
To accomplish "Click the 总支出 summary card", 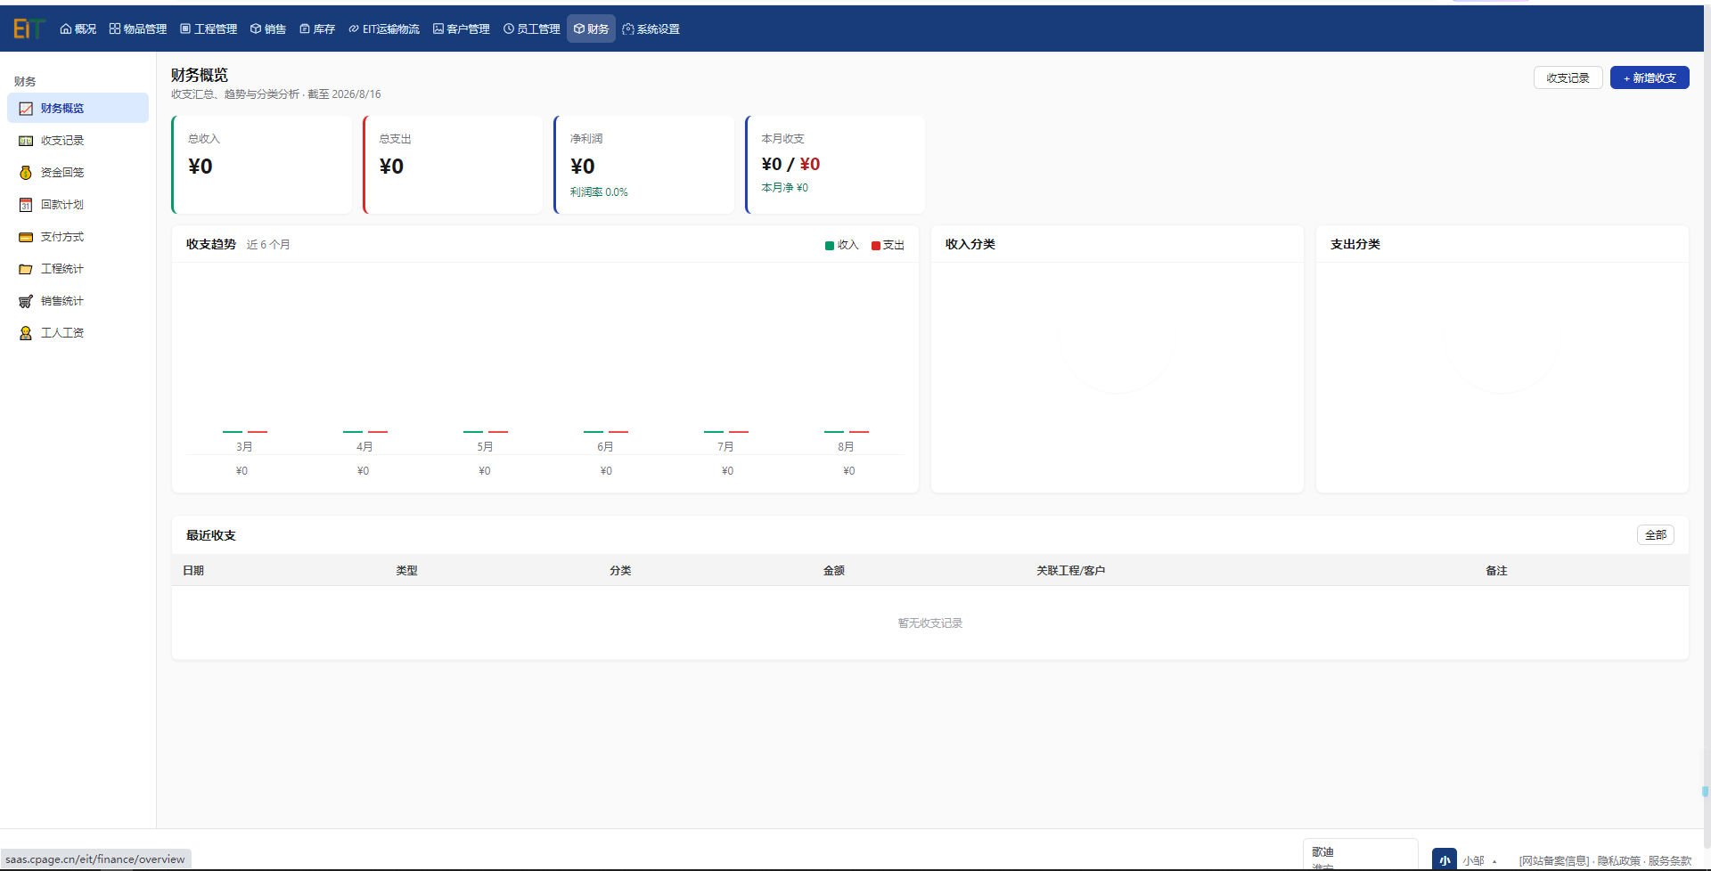I will [x=453, y=165].
